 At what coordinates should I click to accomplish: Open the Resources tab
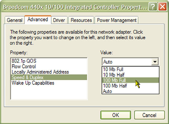(x=81, y=20)
